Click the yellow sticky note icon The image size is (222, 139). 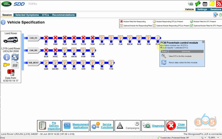click(212, 4)
